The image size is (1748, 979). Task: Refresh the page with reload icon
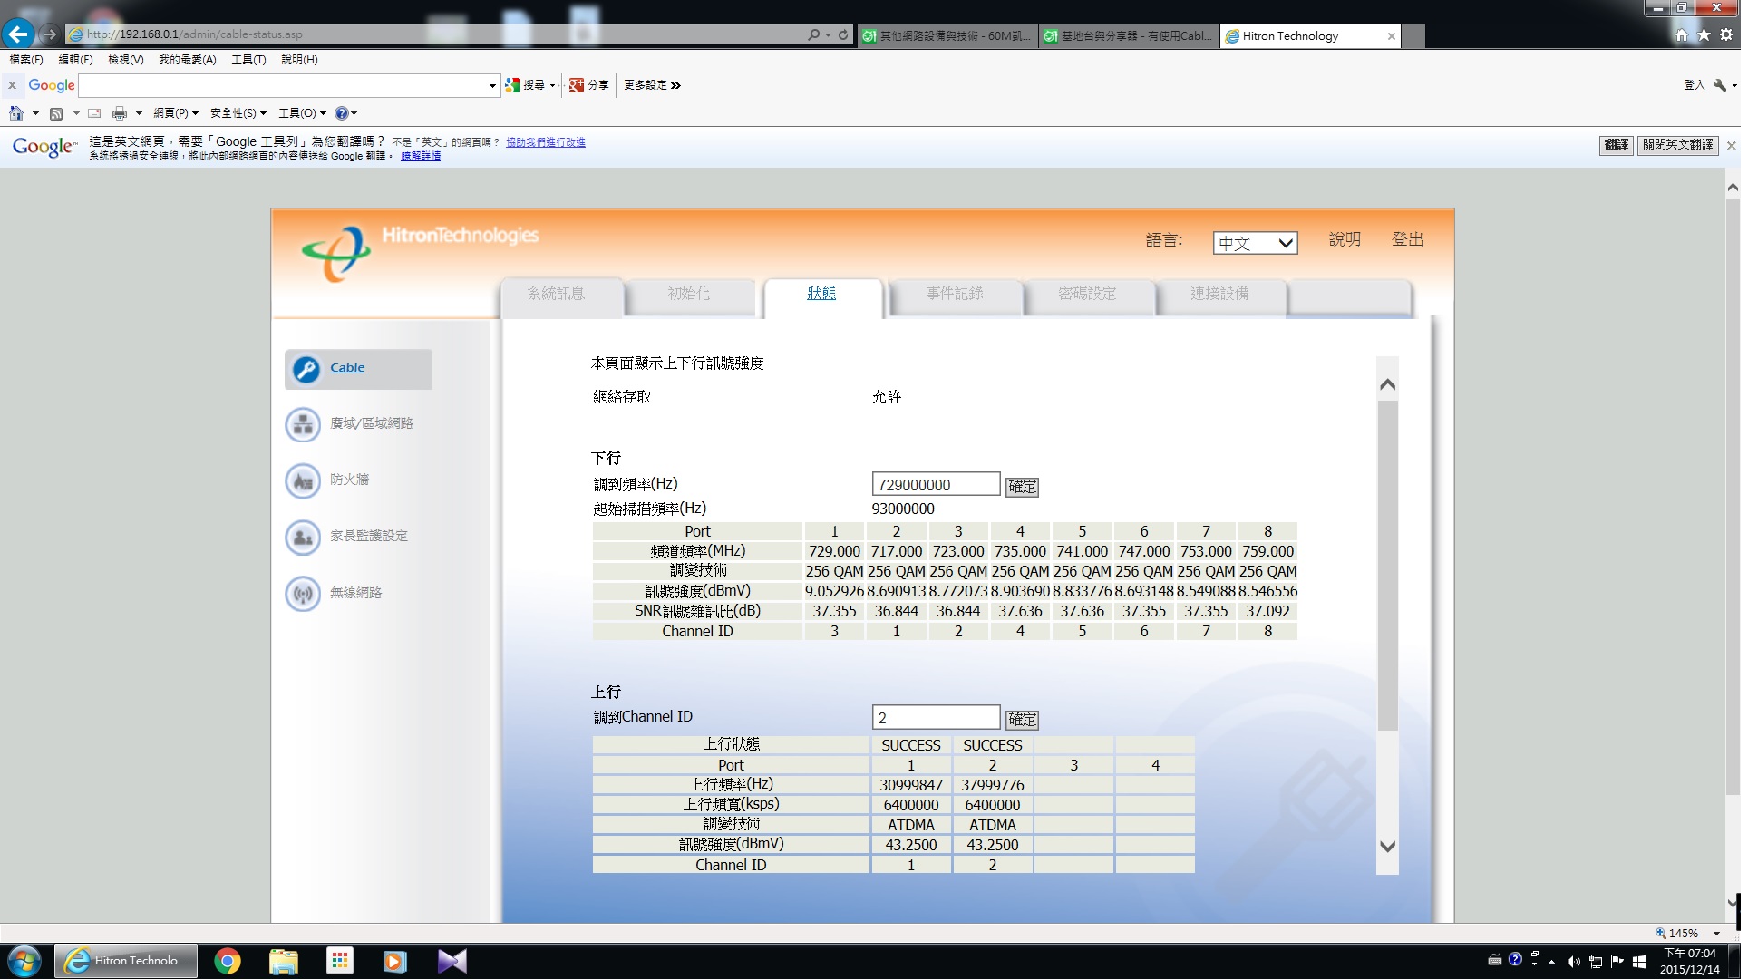tap(843, 34)
